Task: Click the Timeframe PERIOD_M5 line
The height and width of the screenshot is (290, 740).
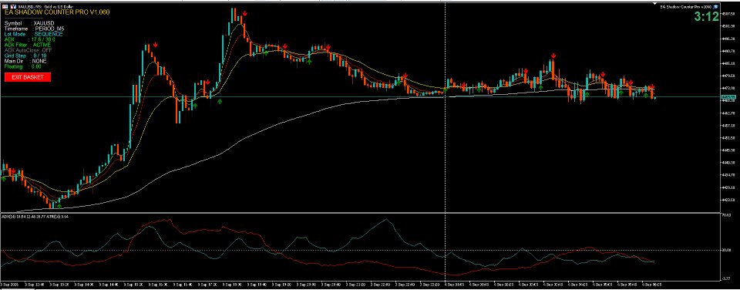Action: click(x=35, y=29)
